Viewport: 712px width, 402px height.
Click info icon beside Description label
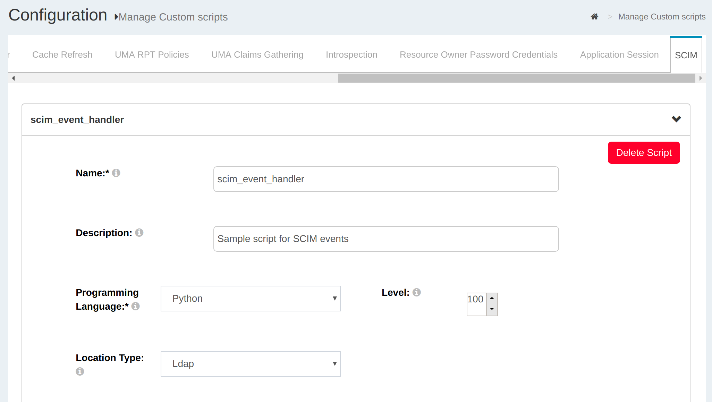[x=139, y=233]
